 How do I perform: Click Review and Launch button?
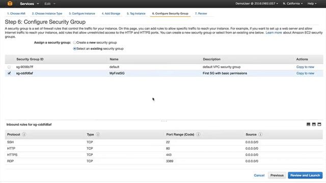coord(305,175)
